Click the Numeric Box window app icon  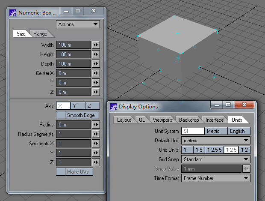click(13, 13)
